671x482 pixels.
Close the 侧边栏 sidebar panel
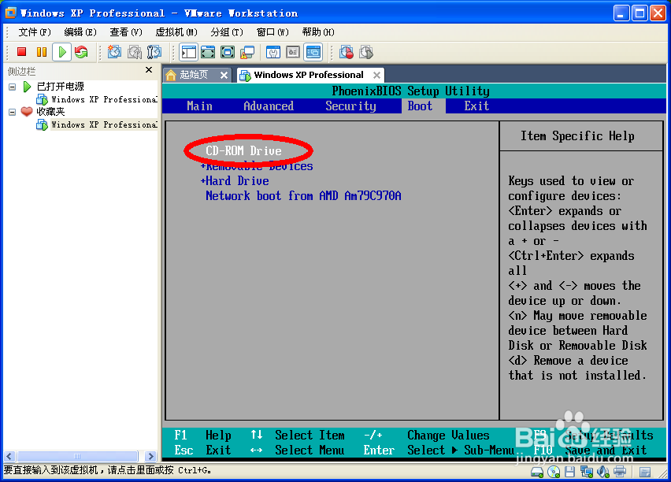pos(149,69)
